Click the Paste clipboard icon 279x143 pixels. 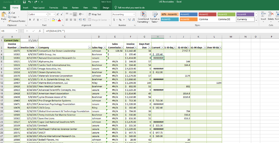coord(4,14)
